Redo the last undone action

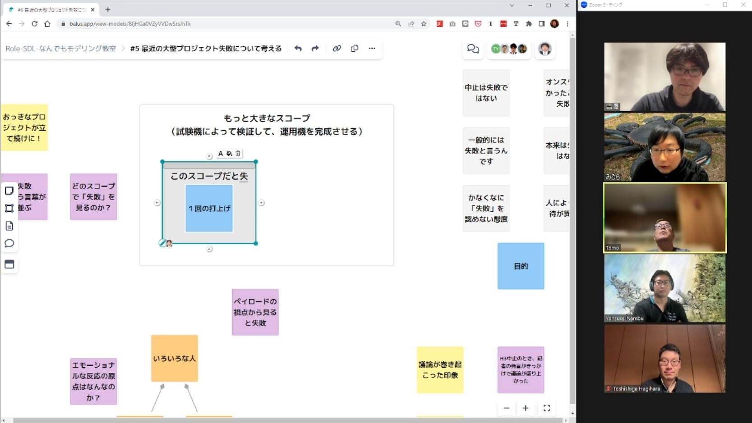pos(314,48)
